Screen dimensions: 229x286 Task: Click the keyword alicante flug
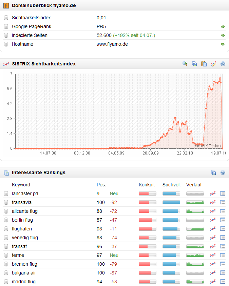pos(25,211)
